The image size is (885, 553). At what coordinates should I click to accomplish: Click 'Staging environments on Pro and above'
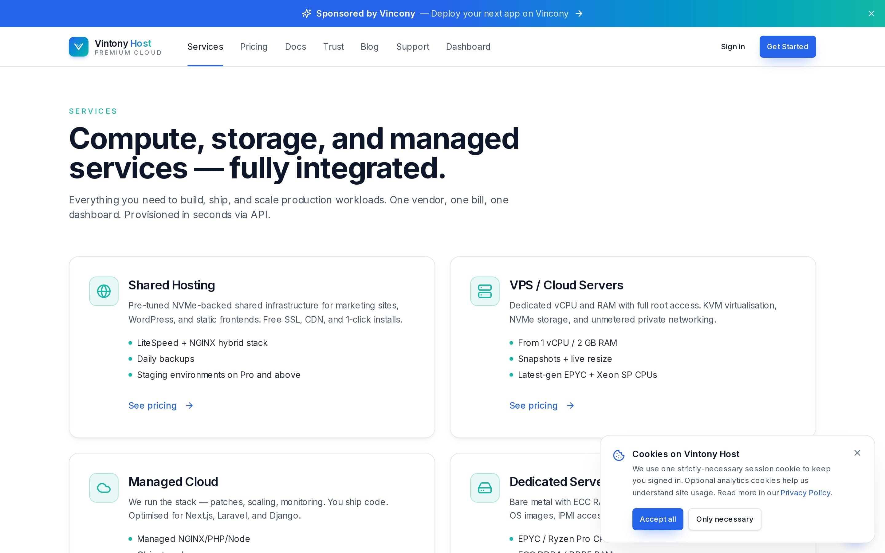pos(219,375)
